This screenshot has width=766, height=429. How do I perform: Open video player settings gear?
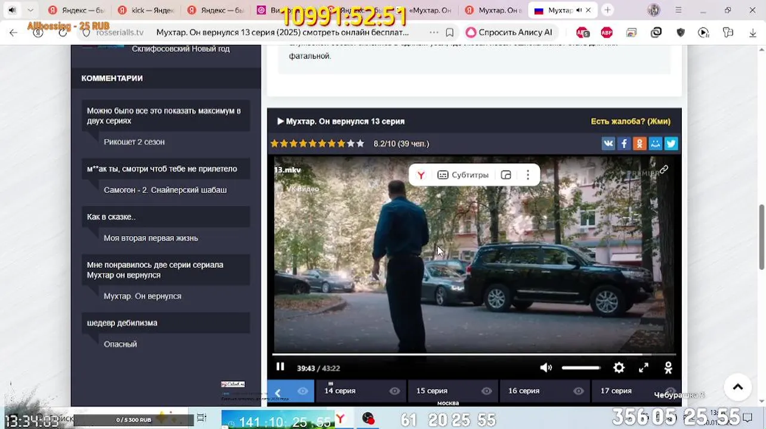(619, 368)
